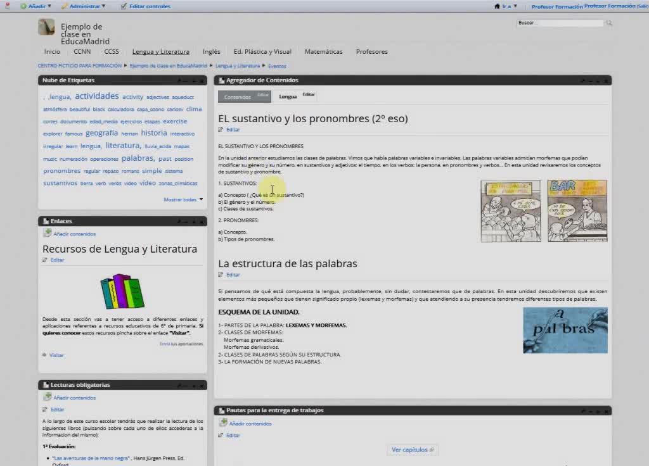Click add-content icon in Pautas para la entrega
This screenshot has height=466, width=649.
[222, 423]
